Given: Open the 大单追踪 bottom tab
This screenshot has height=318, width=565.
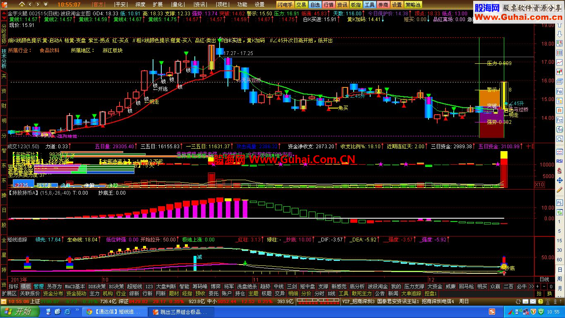Looking at the screenshot, I should click(x=411, y=293).
